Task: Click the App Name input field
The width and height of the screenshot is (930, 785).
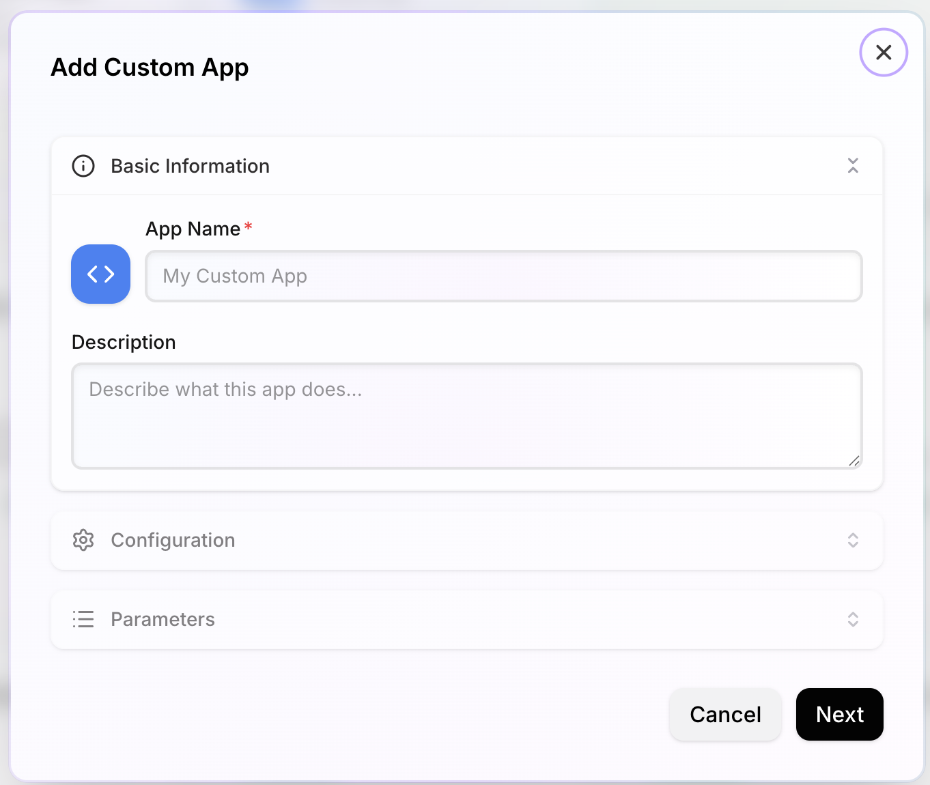Action: (x=503, y=276)
